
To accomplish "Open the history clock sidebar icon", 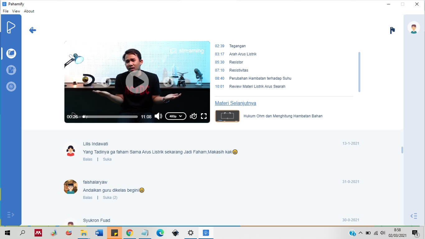I will coord(11,87).
